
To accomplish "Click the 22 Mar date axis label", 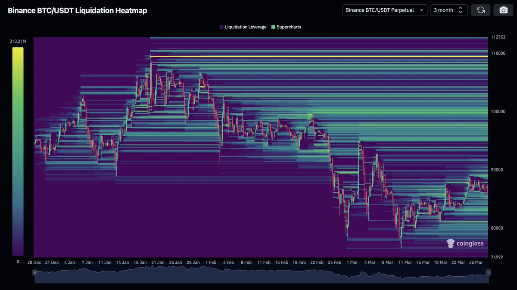I will pyautogui.click(x=458, y=262).
